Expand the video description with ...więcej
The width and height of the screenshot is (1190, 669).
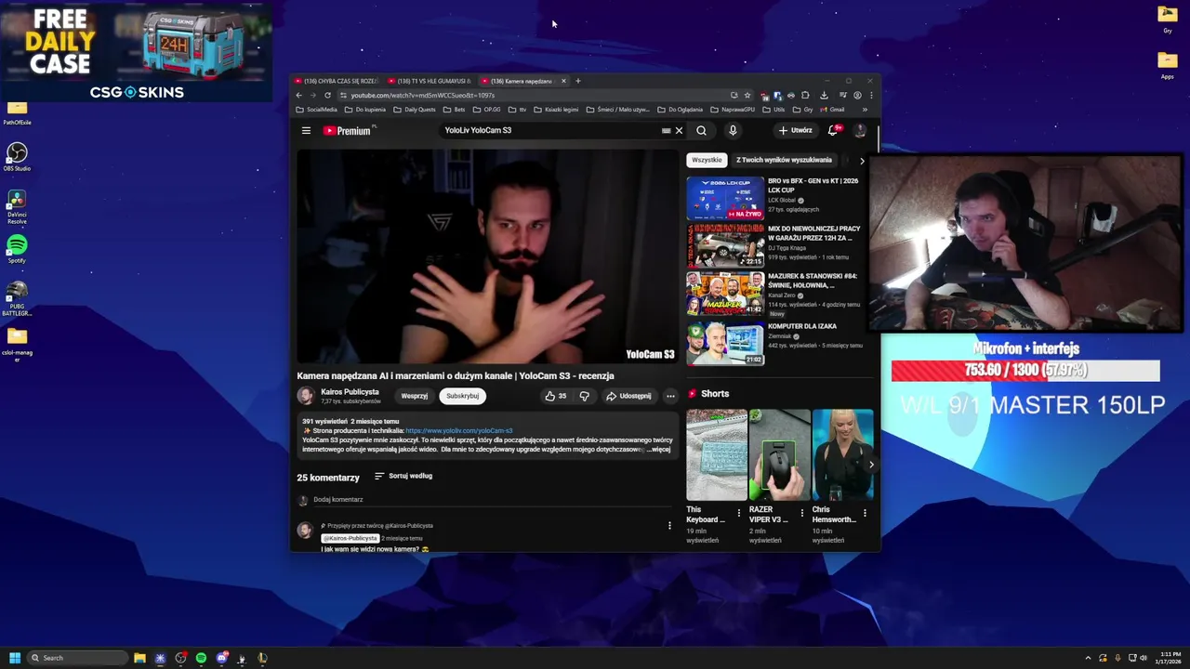(x=660, y=450)
